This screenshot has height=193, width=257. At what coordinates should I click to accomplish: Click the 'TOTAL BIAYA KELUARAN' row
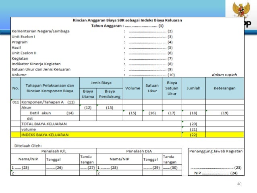tap(101, 124)
